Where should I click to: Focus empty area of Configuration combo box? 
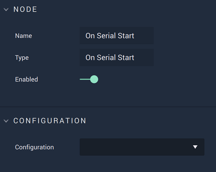tap(135, 147)
